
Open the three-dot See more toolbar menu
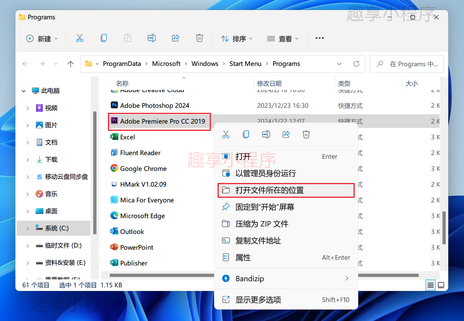[x=319, y=38]
